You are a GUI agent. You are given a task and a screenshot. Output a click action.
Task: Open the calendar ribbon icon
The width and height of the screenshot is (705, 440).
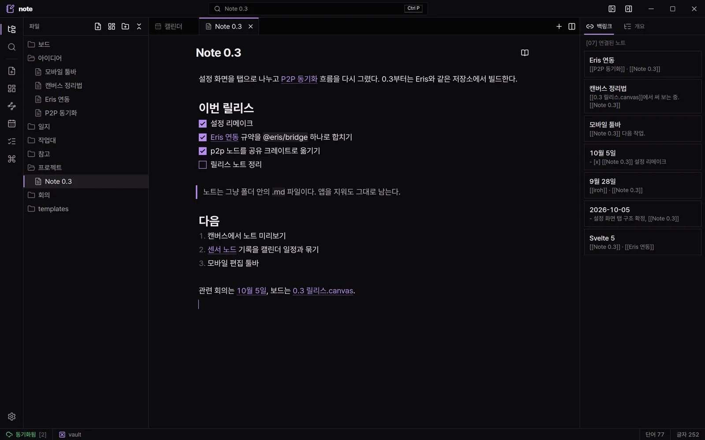tap(12, 124)
